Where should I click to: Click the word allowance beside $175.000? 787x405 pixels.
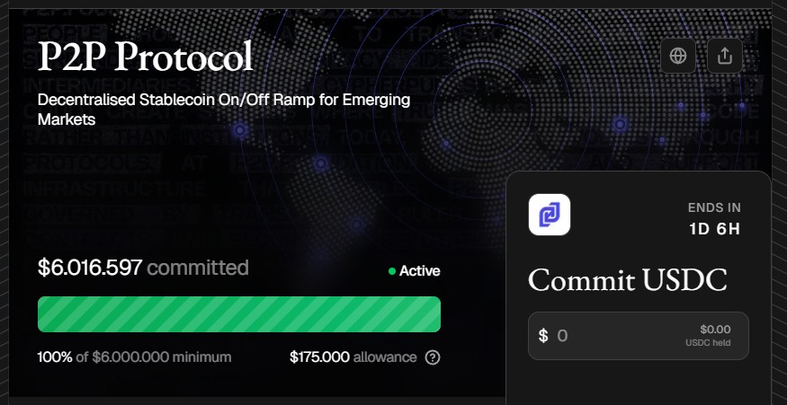(x=385, y=357)
